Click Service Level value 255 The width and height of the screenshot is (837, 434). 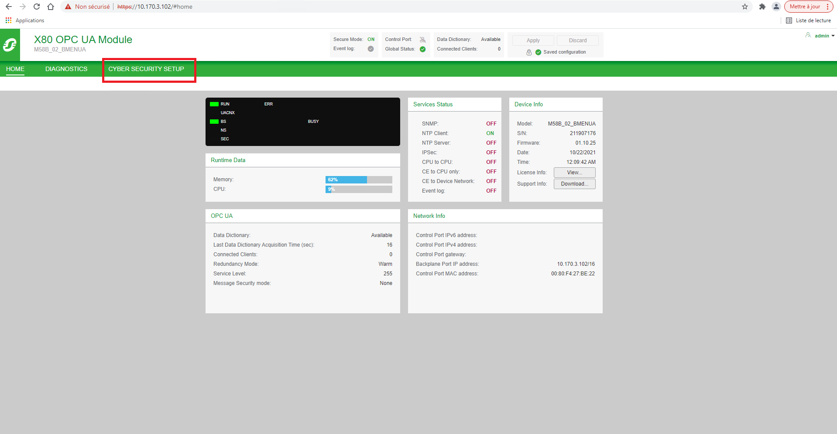[x=388, y=274]
